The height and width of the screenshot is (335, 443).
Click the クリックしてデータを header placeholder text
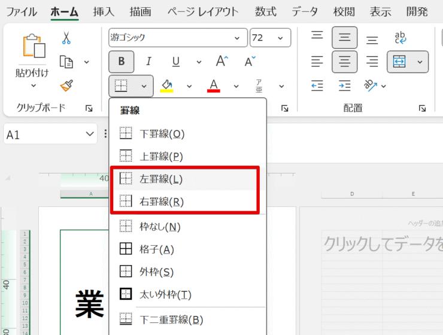click(383, 244)
